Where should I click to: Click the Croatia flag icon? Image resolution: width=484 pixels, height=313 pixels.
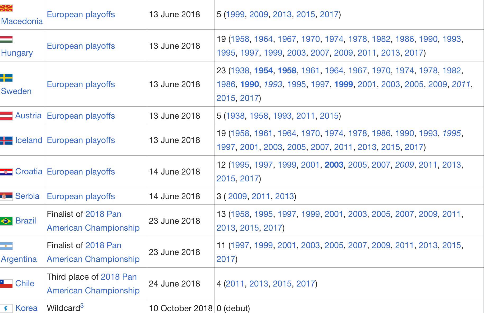[x=6, y=172]
